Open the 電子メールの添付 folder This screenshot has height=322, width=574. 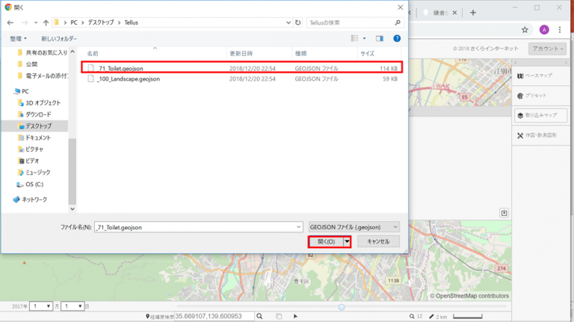43,75
